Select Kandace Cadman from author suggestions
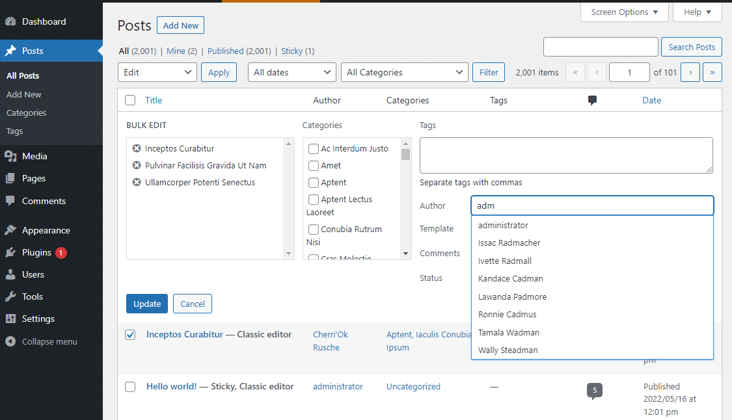The image size is (732, 420). (510, 278)
